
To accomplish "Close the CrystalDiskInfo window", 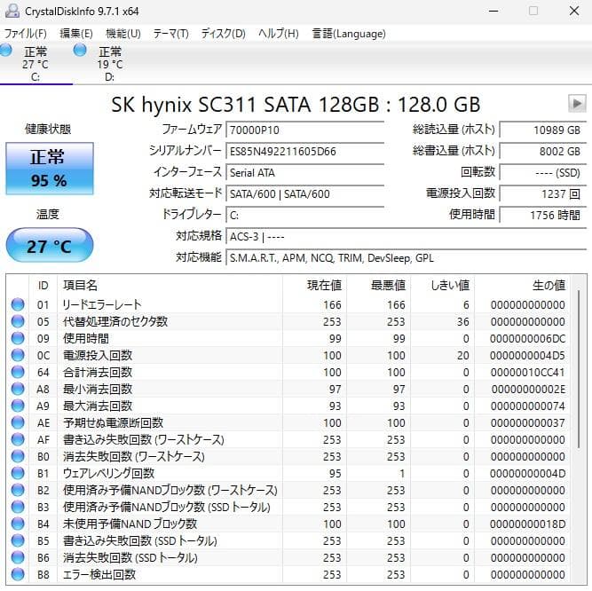I will pos(574,11).
